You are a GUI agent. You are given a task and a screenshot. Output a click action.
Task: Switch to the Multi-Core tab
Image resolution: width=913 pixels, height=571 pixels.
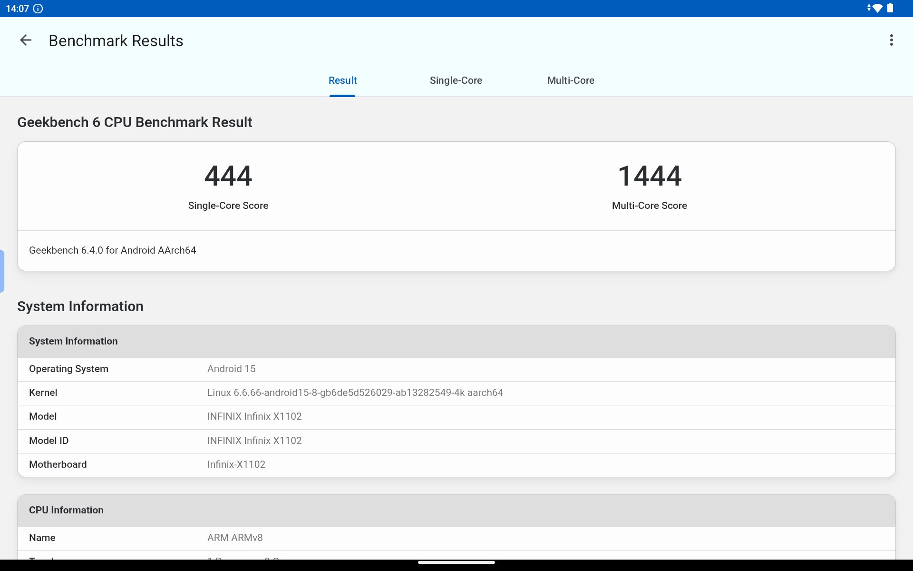tap(571, 80)
